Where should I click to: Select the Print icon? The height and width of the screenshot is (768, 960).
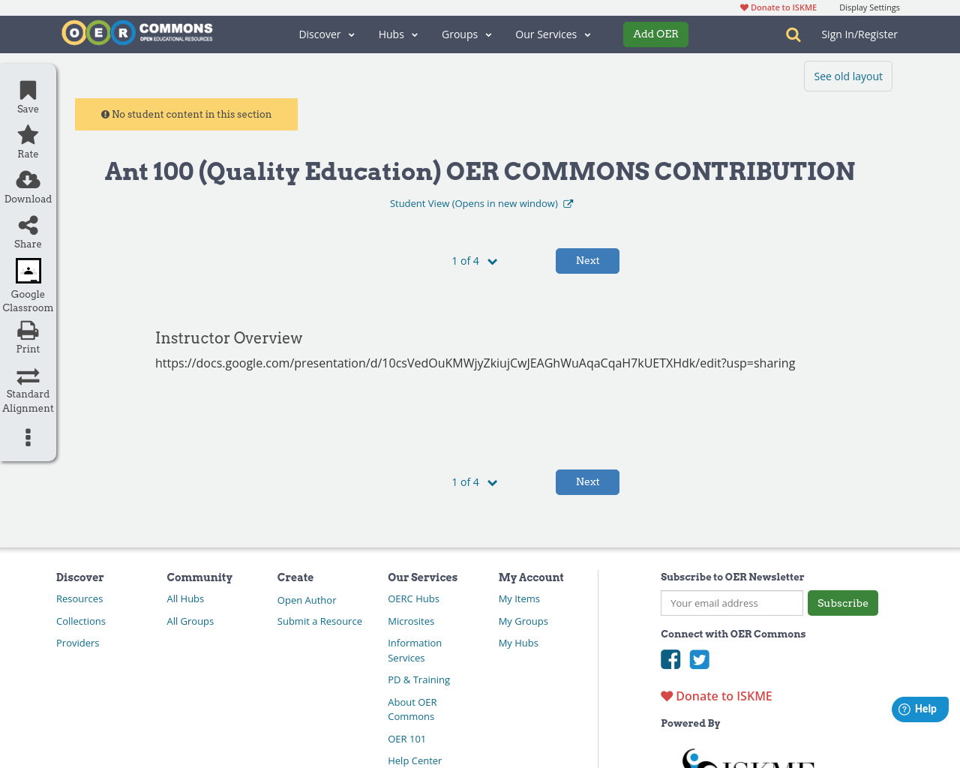(27, 328)
